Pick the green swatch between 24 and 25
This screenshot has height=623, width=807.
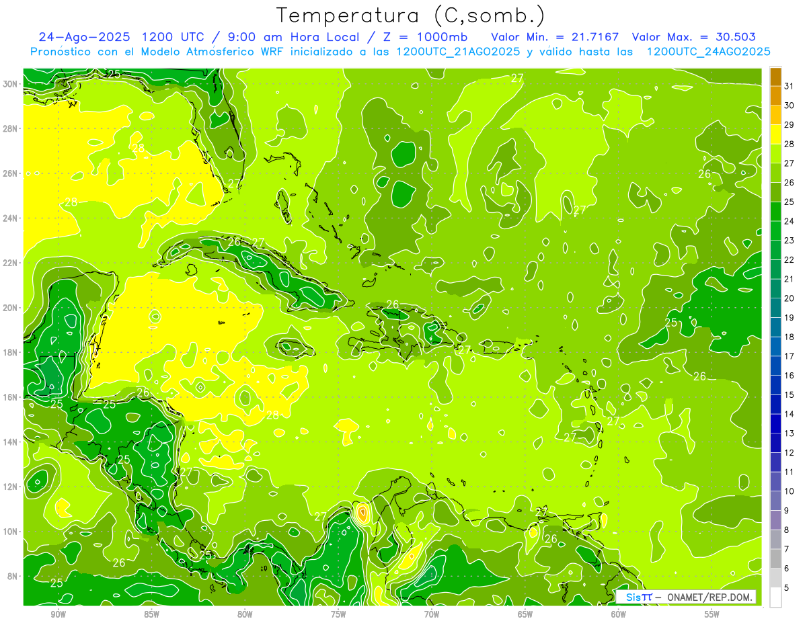point(775,211)
